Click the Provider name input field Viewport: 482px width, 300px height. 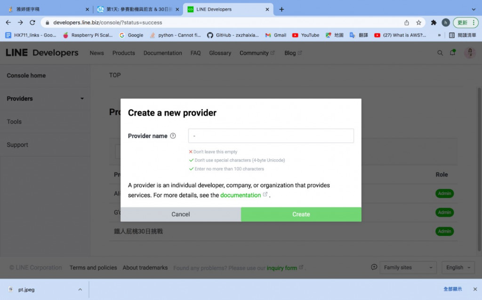click(x=271, y=136)
